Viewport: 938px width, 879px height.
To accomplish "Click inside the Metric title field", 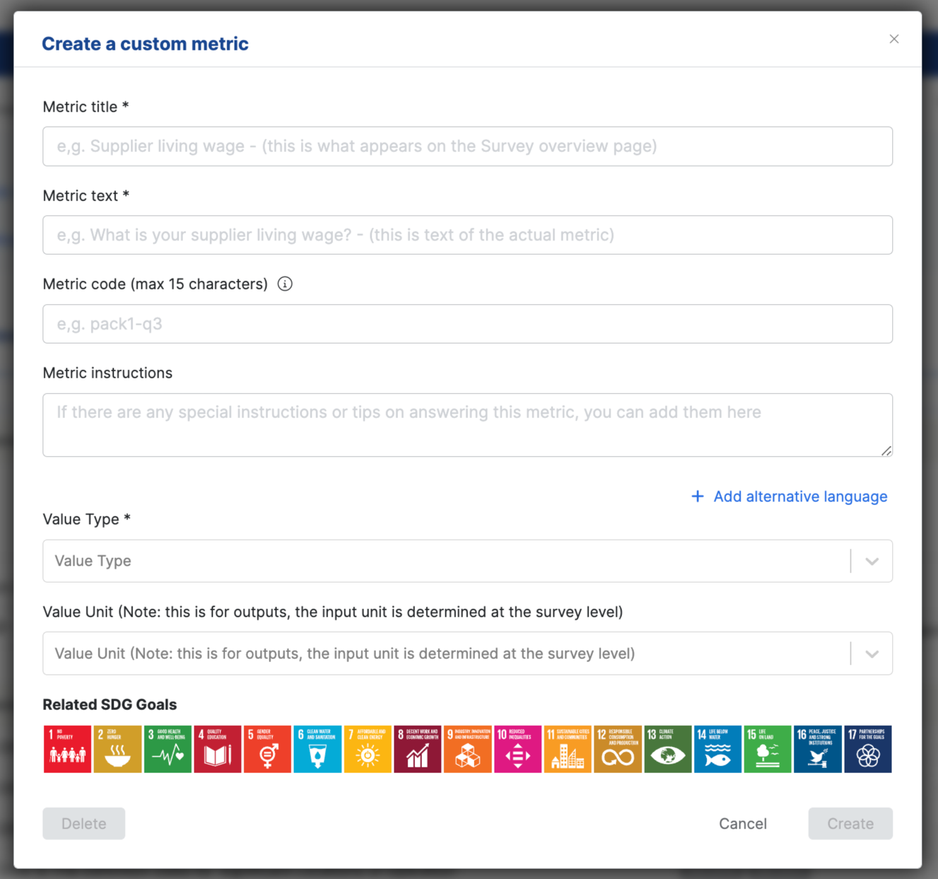I will [467, 146].
